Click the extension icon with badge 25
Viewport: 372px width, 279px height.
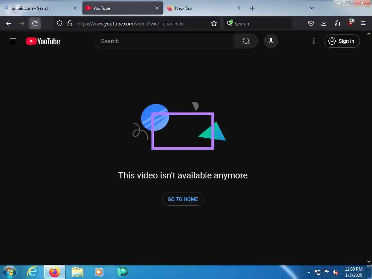point(351,23)
